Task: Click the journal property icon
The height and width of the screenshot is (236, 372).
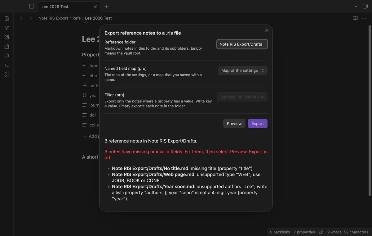Action: point(84,105)
